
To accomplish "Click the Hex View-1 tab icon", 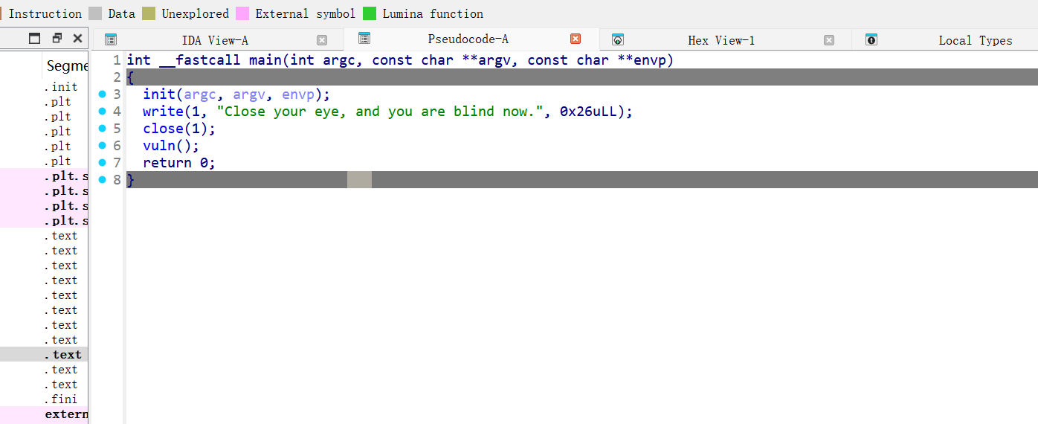I will [617, 39].
